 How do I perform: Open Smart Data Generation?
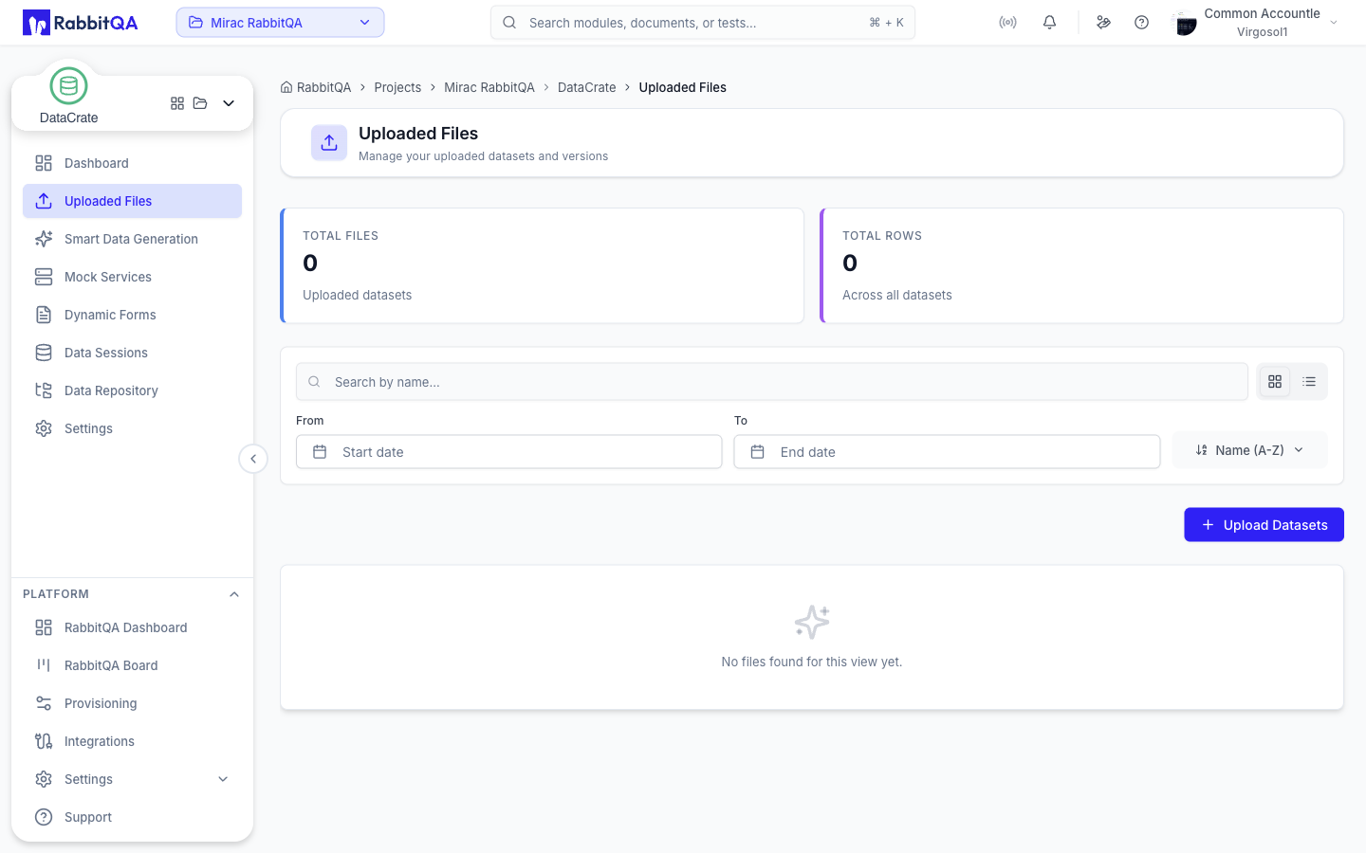(132, 239)
